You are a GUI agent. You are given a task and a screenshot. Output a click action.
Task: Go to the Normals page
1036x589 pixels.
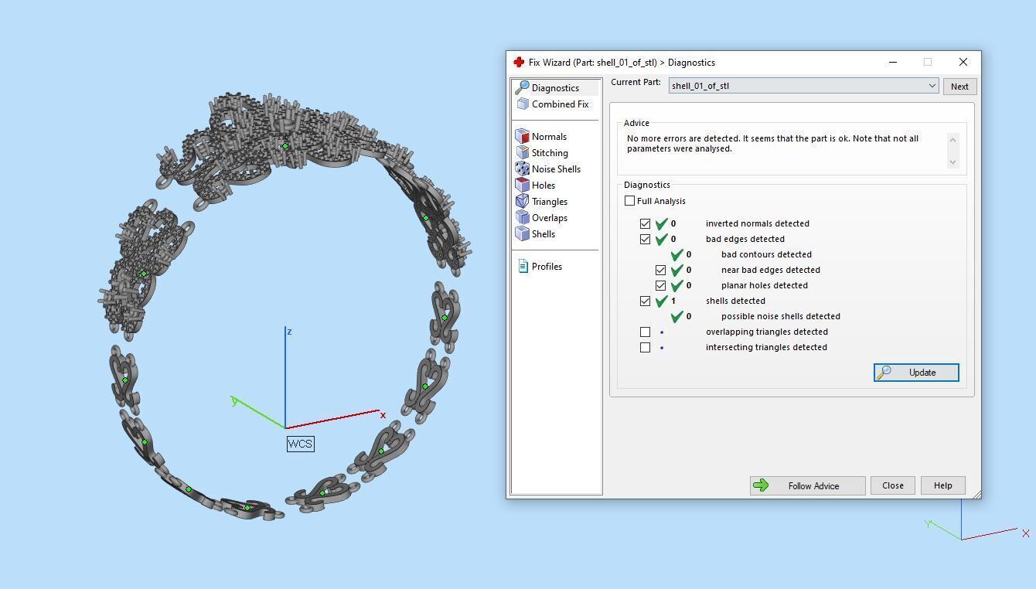tap(549, 137)
